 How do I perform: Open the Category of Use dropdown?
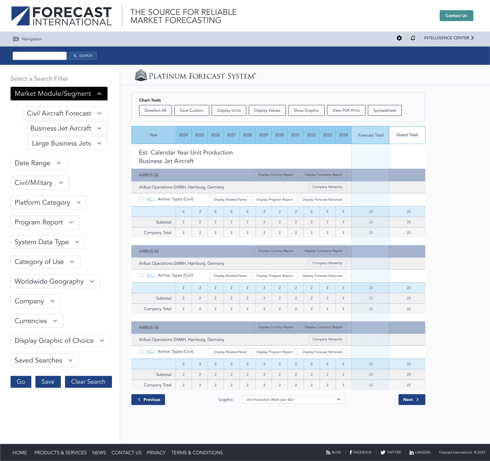(x=45, y=262)
